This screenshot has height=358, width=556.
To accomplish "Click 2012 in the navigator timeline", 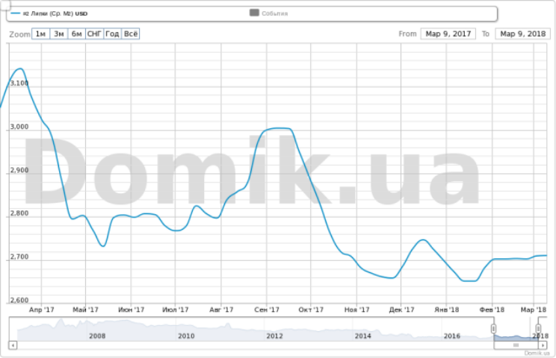I will (x=275, y=336).
